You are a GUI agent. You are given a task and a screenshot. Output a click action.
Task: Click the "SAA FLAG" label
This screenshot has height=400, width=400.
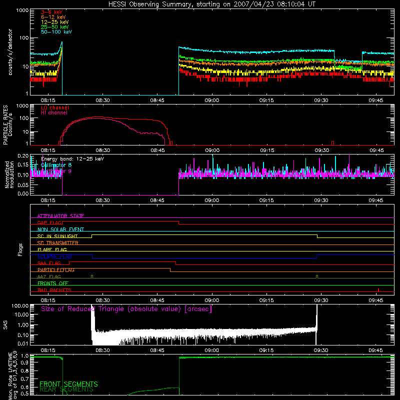(49, 263)
